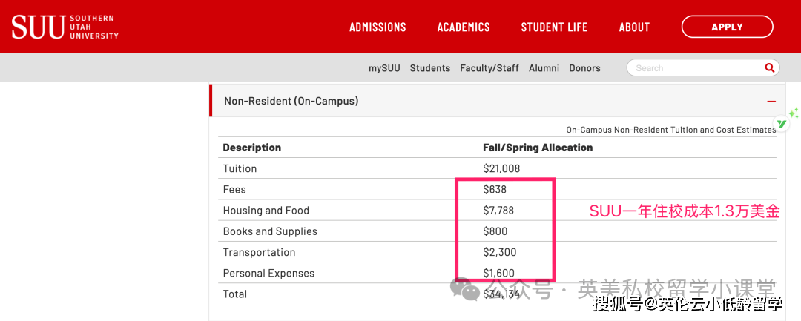
Task: Open the About menu
Action: pos(634,27)
